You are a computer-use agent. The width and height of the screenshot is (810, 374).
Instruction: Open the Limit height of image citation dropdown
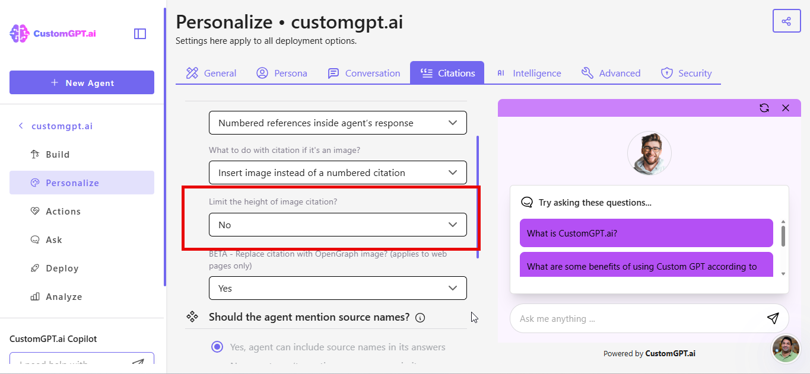[x=338, y=225]
